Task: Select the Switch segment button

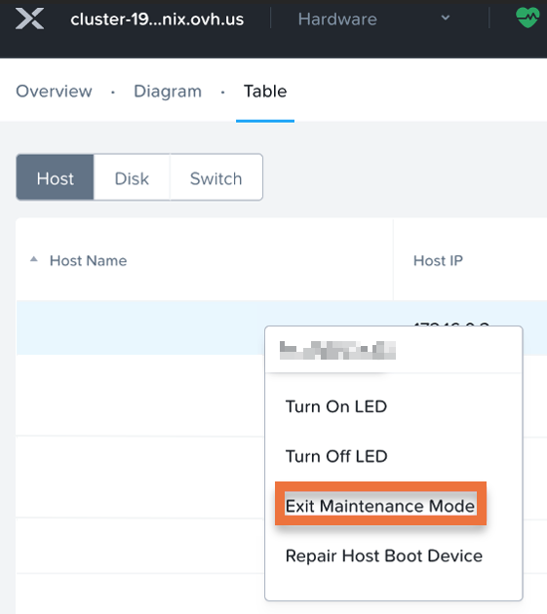Action: (215, 177)
